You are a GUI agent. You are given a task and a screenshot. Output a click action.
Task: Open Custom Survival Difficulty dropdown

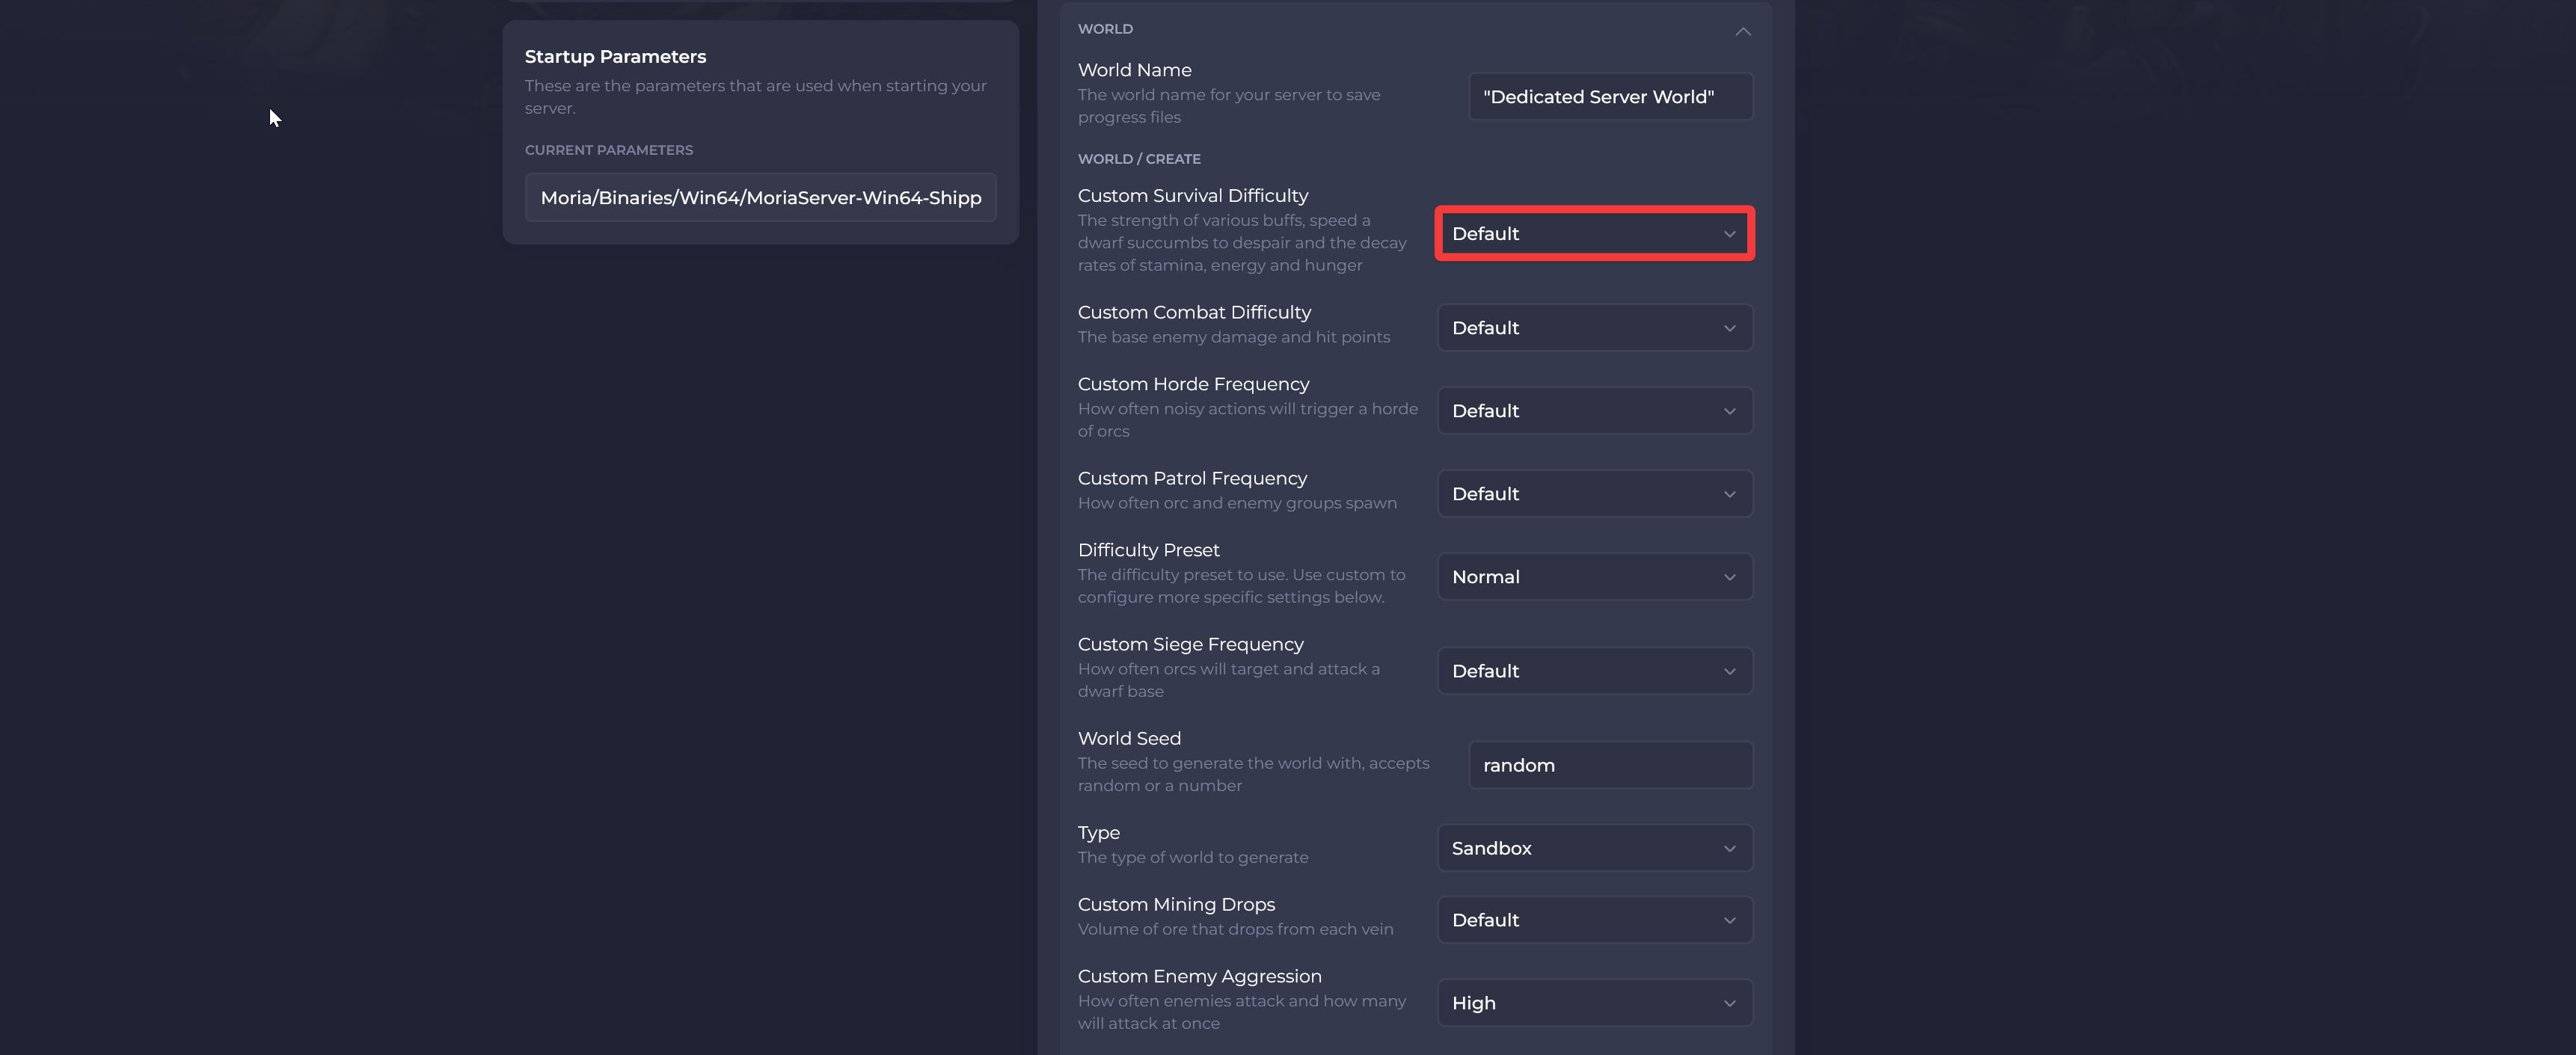(x=1594, y=233)
